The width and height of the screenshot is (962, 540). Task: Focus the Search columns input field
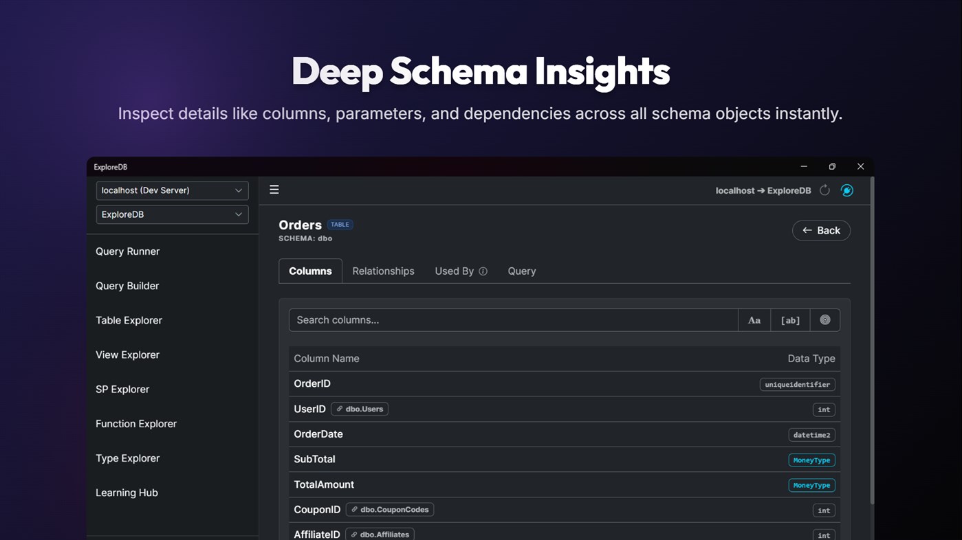tap(513, 320)
